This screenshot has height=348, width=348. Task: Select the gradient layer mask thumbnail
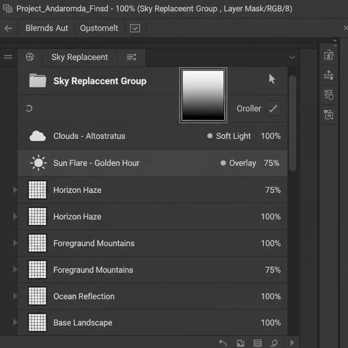click(203, 95)
